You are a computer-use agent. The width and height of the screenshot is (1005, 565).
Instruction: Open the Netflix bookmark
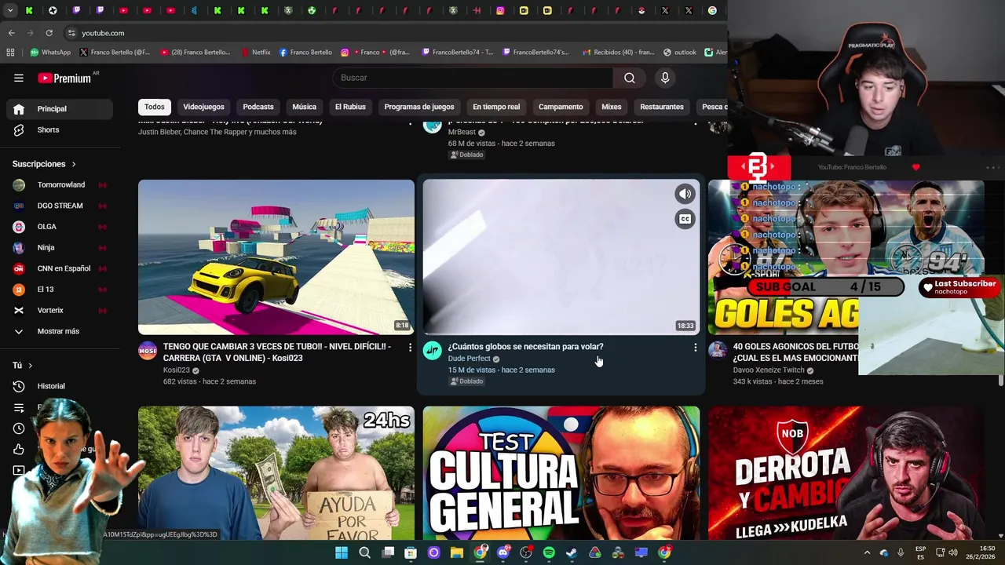tap(256, 53)
